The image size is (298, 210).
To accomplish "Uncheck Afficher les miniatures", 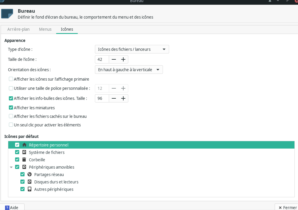I will [11, 108].
